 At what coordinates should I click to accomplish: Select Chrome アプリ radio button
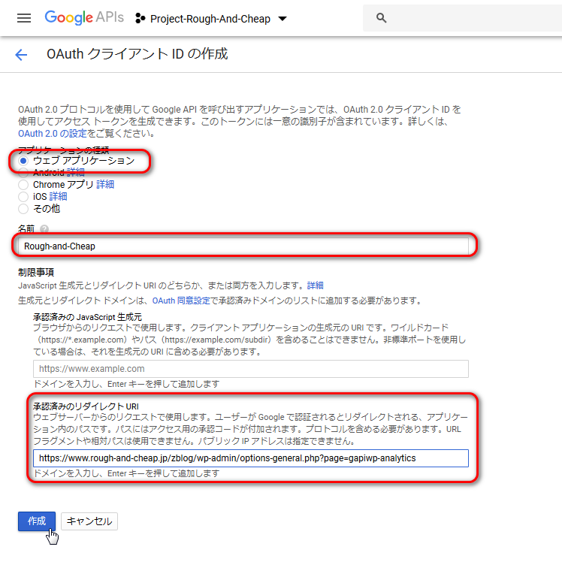(23, 185)
